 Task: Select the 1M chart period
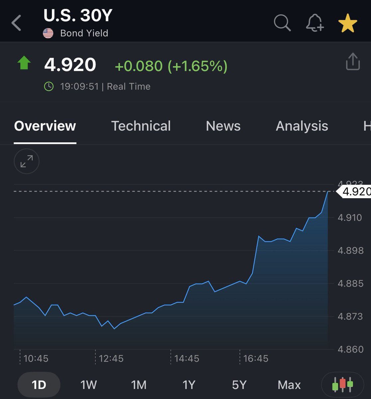tap(138, 384)
